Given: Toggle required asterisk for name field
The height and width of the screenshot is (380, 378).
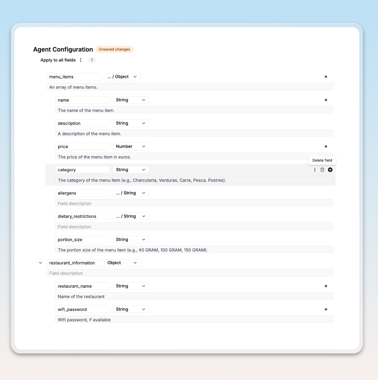Looking at the screenshot, I should point(326,100).
